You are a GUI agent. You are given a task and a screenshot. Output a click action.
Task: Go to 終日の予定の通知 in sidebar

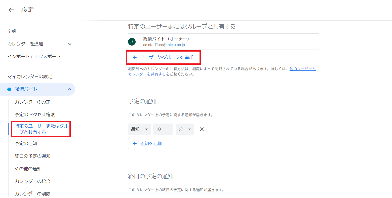click(x=33, y=156)
